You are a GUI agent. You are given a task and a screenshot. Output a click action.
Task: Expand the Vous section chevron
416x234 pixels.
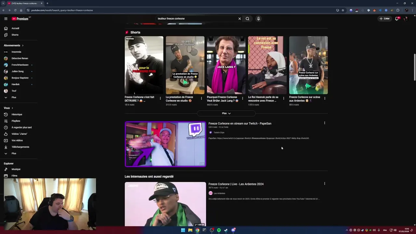(12, 108)
